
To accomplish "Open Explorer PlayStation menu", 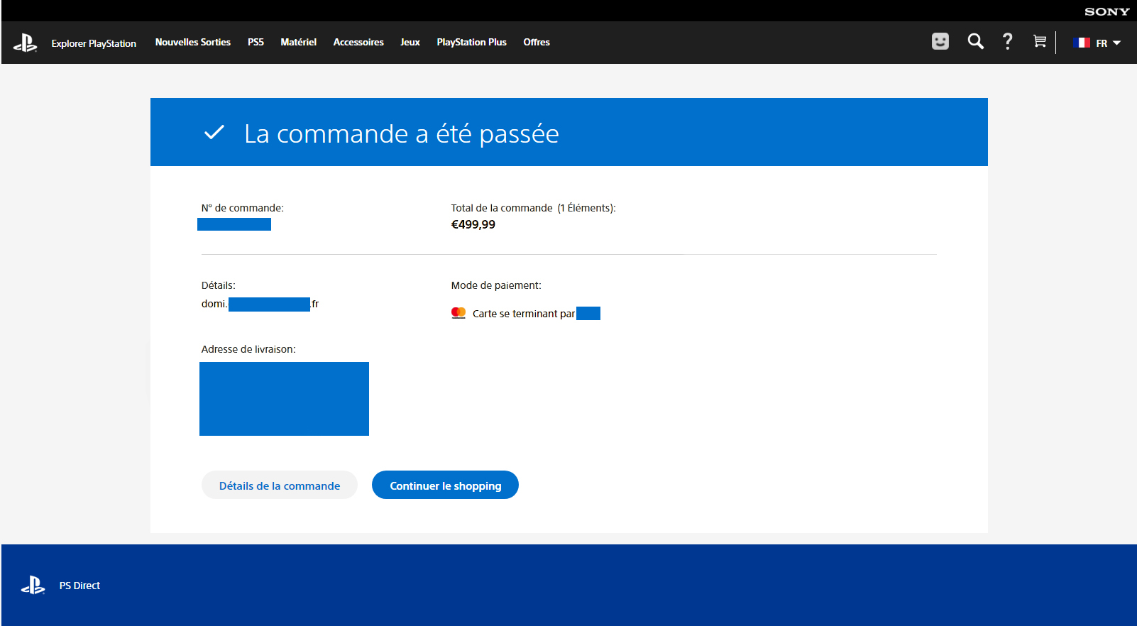I will (x=94, y=43).
